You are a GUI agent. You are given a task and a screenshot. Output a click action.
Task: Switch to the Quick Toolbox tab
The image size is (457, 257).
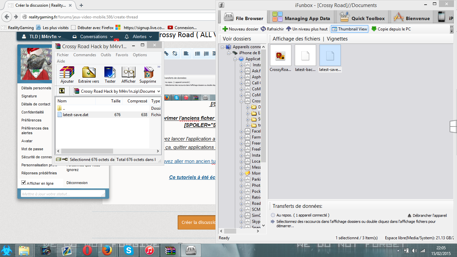click(x=362, y=17)
